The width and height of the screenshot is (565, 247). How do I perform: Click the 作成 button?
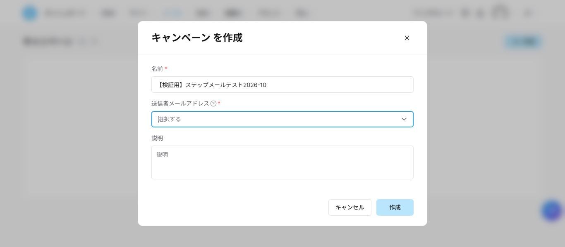(x=395, y=207)
